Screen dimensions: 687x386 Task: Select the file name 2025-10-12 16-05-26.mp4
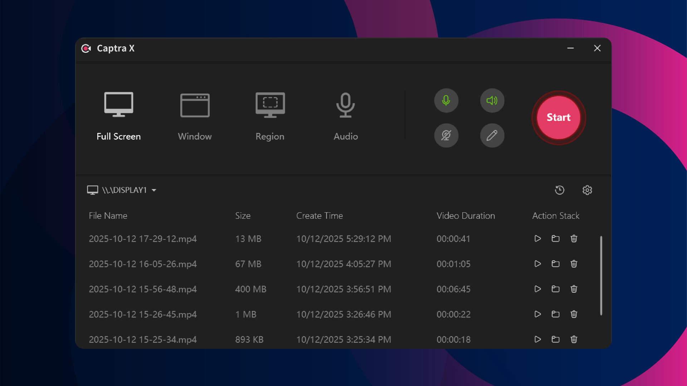pyautogui.click(x=143, y=264)
